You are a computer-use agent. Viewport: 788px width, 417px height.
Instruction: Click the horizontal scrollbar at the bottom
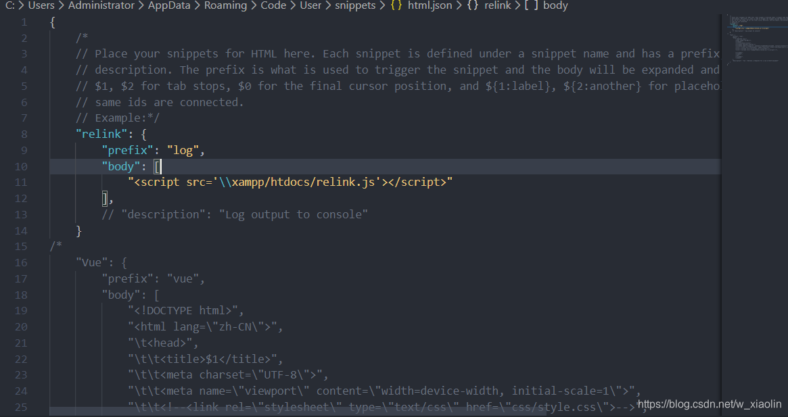[298, 412]
